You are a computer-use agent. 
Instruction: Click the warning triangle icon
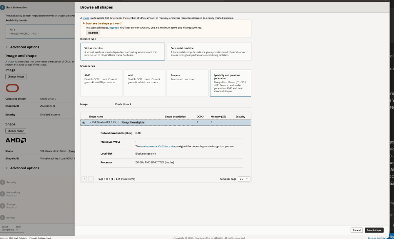tap(84, 23)
